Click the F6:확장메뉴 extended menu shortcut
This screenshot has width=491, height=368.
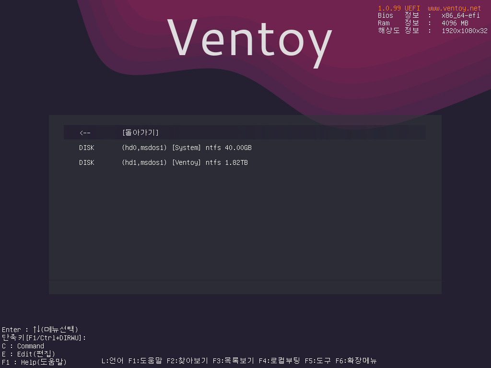[x=356, y=361]
